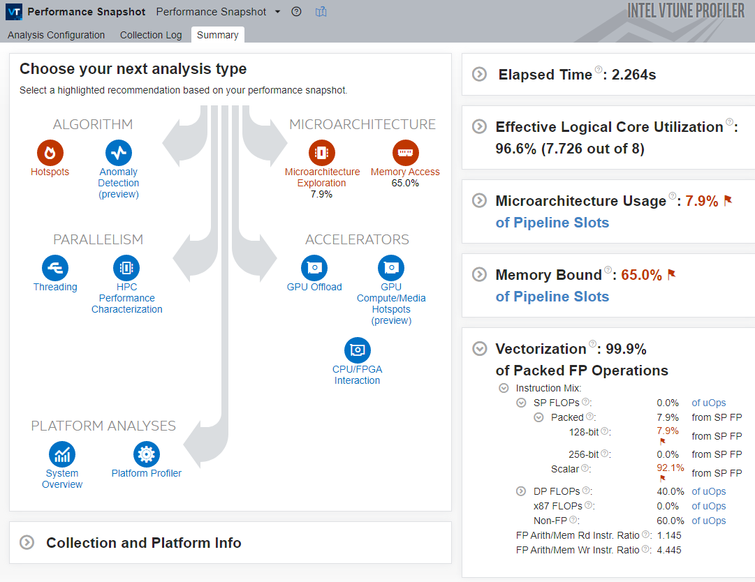
Task: Select the System Overview analysis
Action: (x=61, y=454)
